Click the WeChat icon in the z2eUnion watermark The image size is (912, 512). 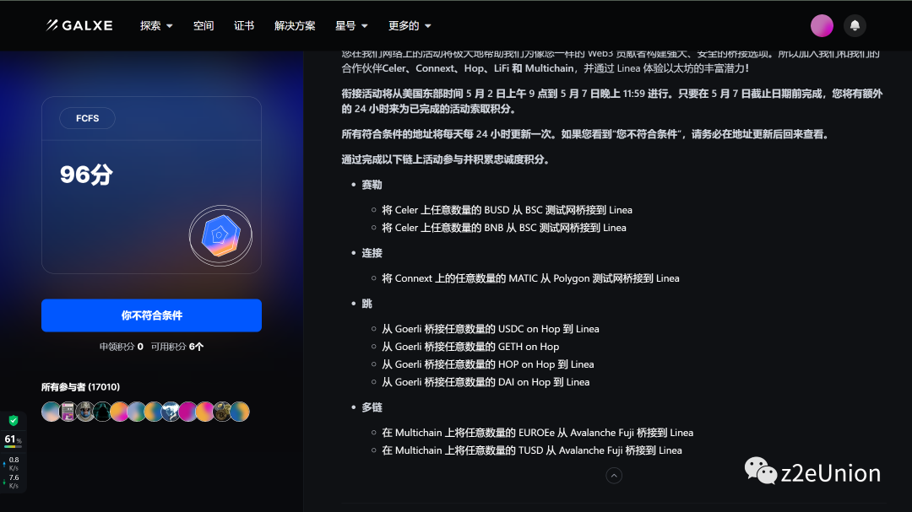(x=758, y=472)
